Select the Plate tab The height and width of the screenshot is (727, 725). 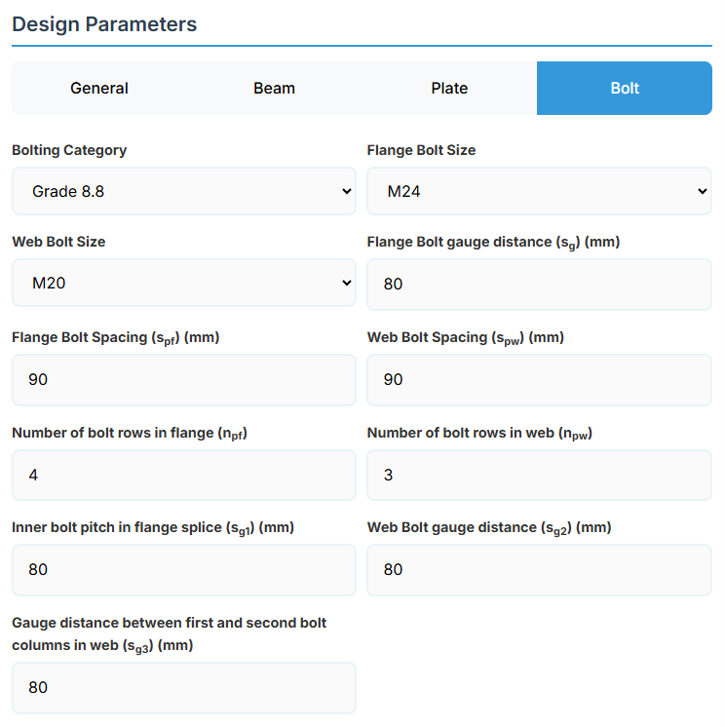tap(449, 89)
